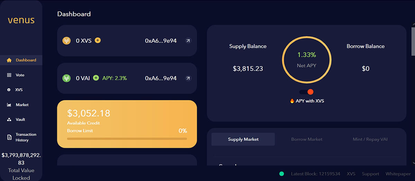The width and height of the screenshot is (415, 181).
Task: Click the yellow plus next to 0 XVS
Action: click(x=98, y=40)
